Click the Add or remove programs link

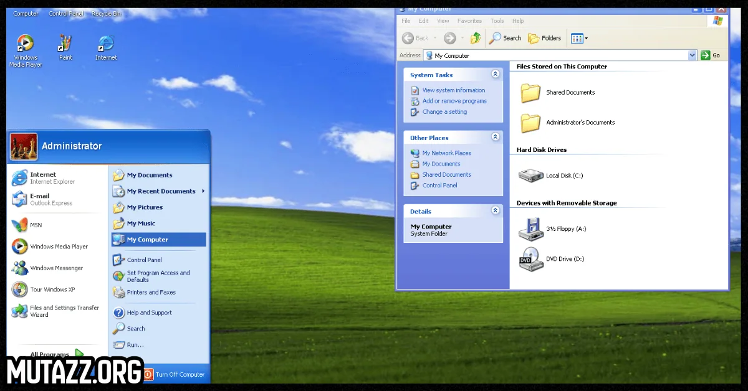[454, 101]
